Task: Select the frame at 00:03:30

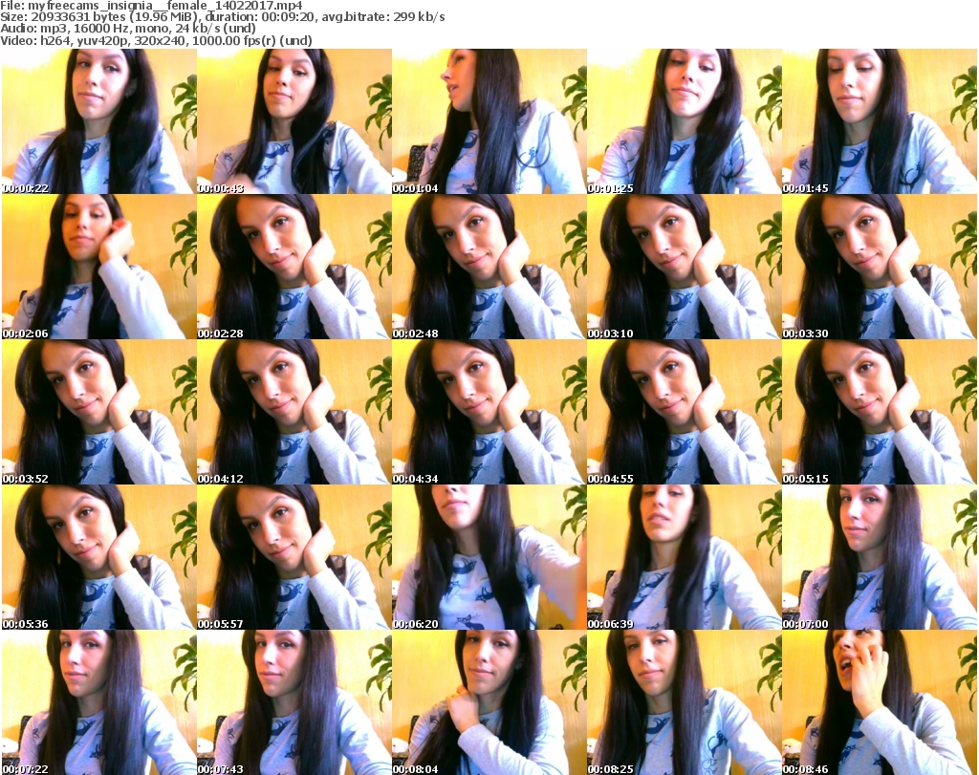Action: pos(880,267)
